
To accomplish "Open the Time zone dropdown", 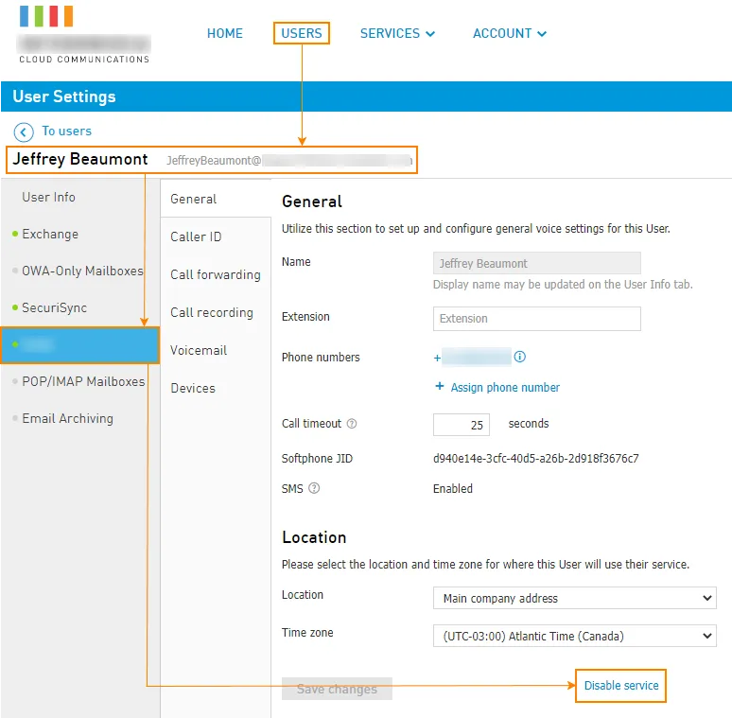I will 574,636.
